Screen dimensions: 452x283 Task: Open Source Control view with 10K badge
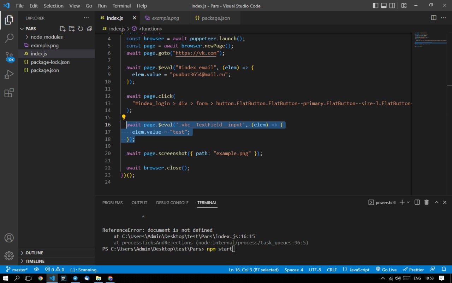point(9,57)
